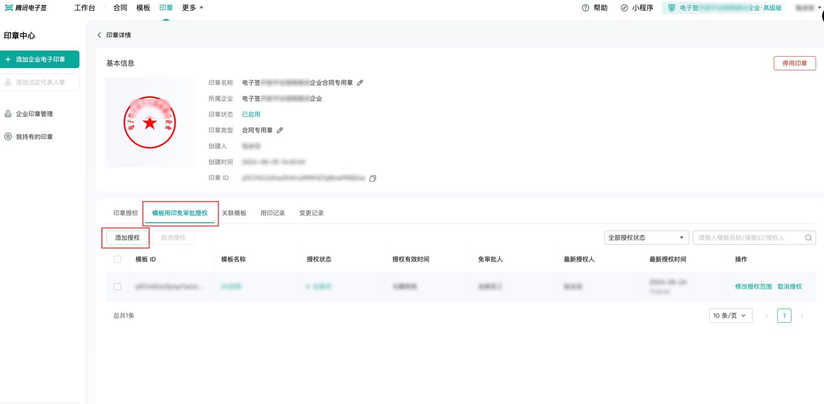Edit the seal name with pencil icon
The width and height of the screenshot is (824, 404).
click(360, 83)
